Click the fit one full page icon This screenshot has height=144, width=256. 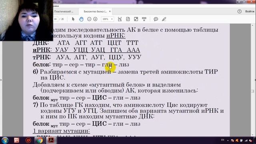tap(128, 19)
